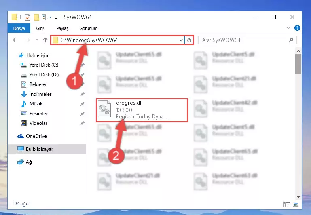The width and height of the screenshot is (311, 215).
Task: Select Ağ in the navigation pane
Action: (29, 162)
